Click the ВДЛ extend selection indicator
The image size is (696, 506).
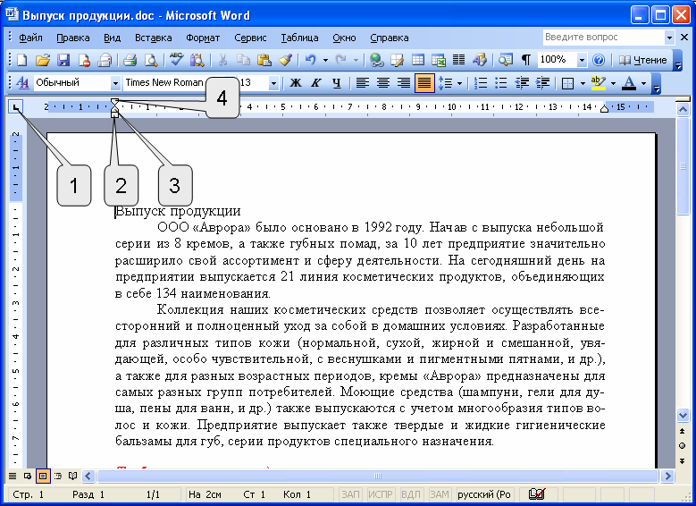[411, 494]
